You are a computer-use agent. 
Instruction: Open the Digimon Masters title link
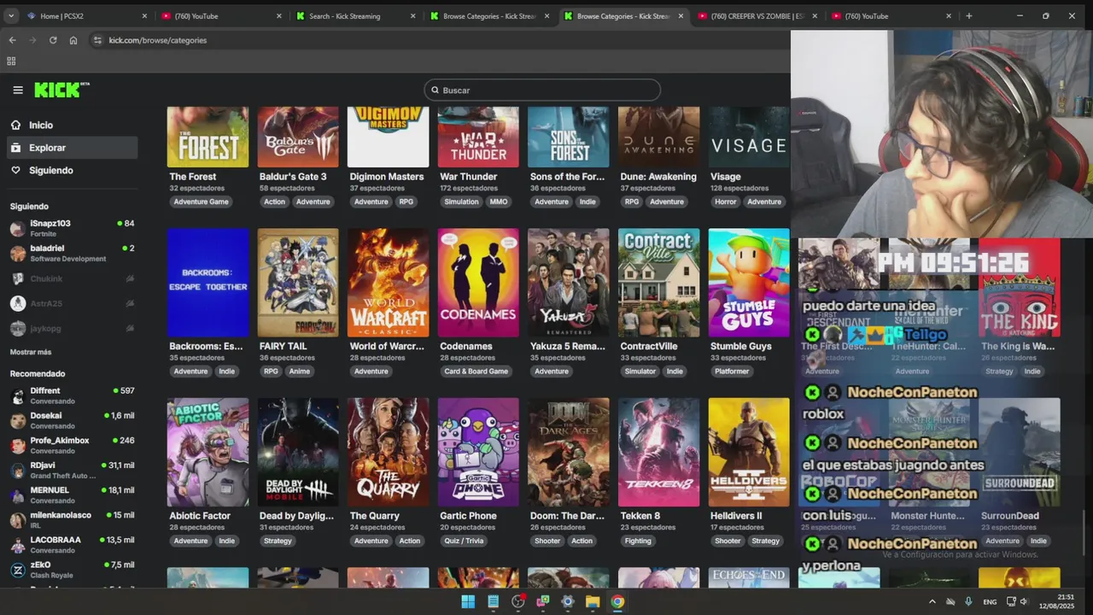pyautogui.click(x=387, y=177)
